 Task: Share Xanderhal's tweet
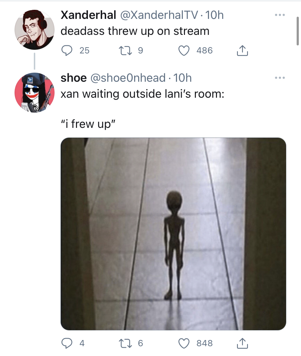[x=242, y=50]
